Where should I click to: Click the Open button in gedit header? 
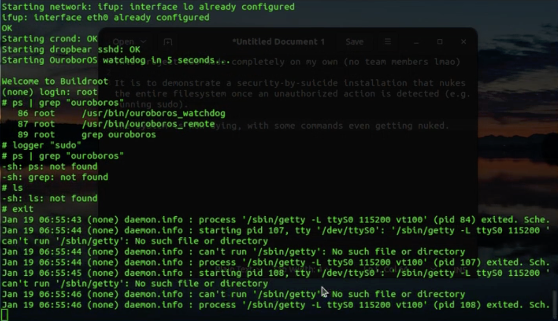124,42
